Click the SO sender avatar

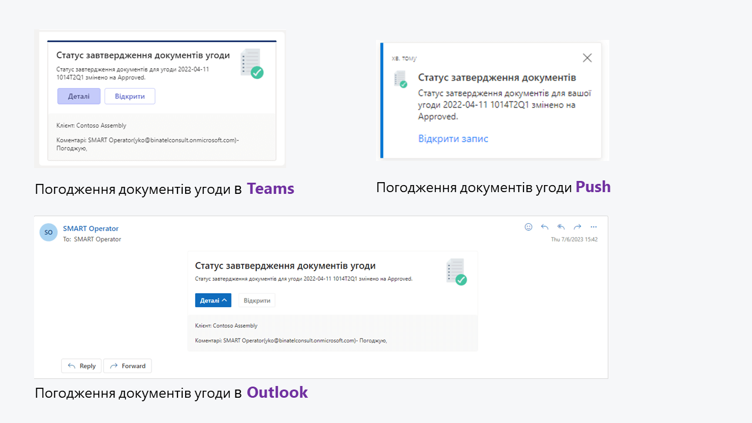click(48, 232)
